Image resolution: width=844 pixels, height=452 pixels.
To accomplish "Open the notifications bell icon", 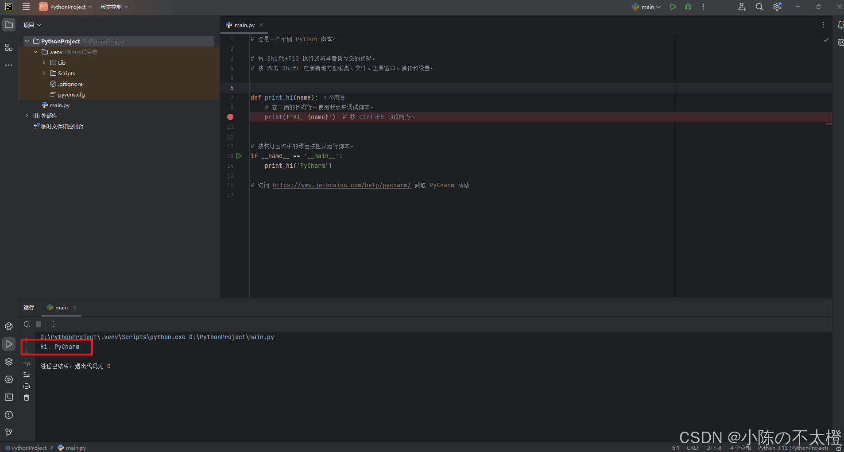I will [x=840, y=25].
